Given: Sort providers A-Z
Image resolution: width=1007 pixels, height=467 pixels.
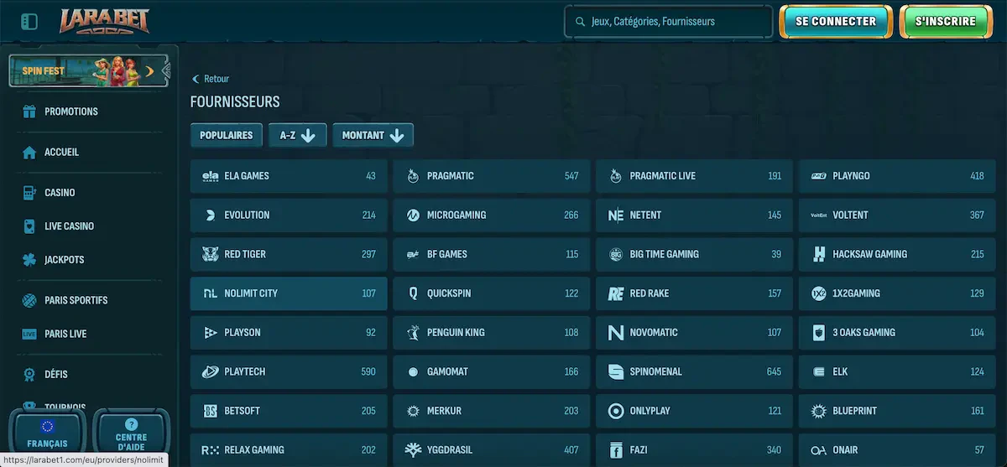Looking at the screenshot, I should 298,135.
